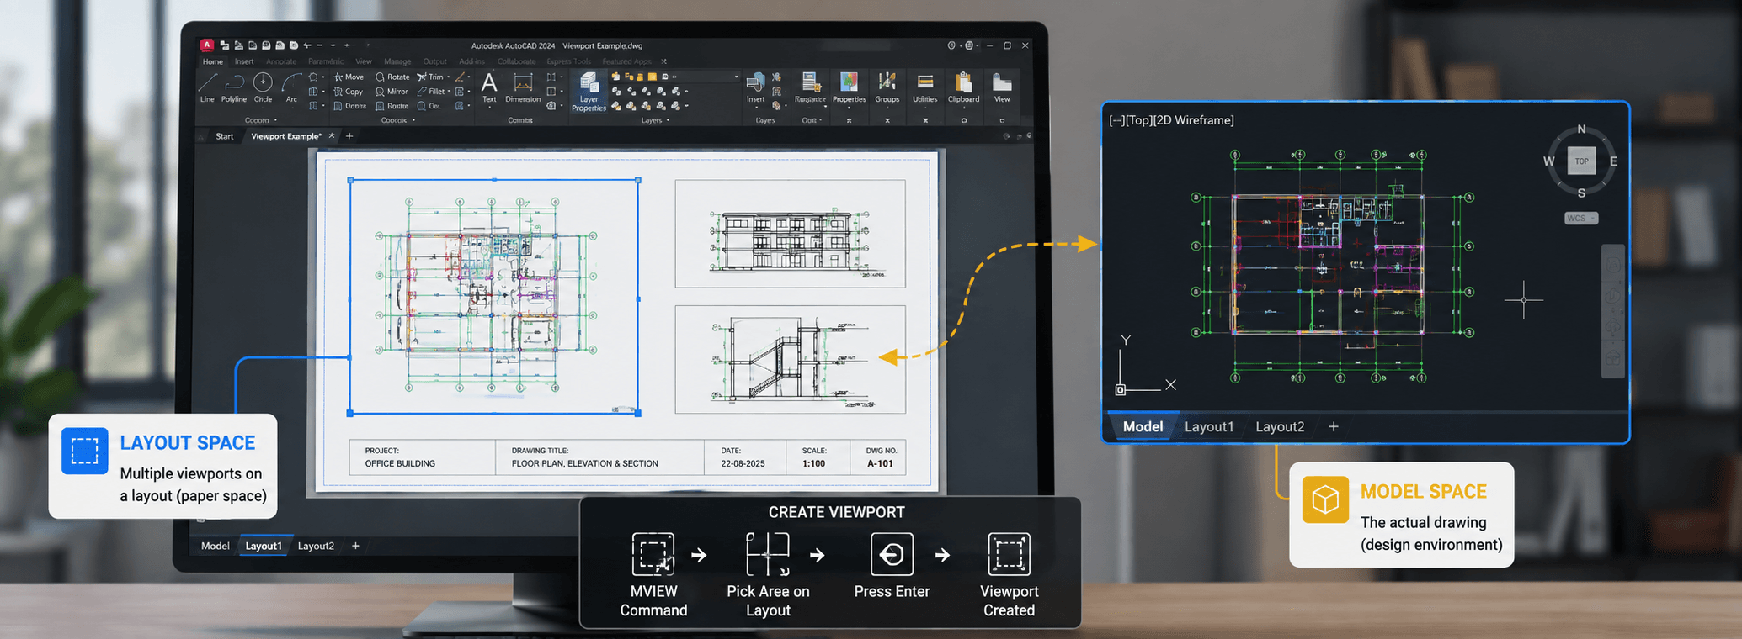1742x639 pixels.
Task: Click the MVIEW Command icon
Action: pyautogui.click(x=653, y=554)
